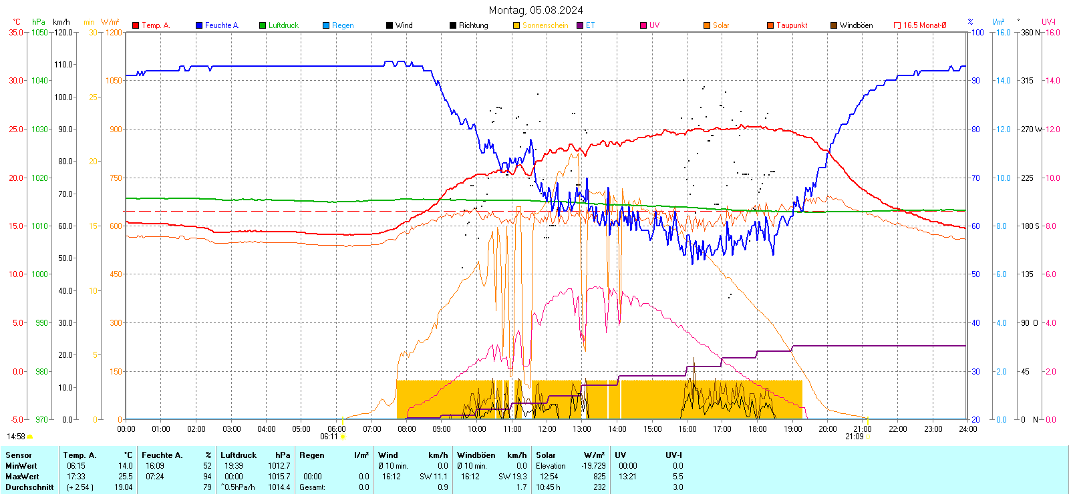This screenshot has height=494, width=1069.
Task: Click the orange Solar legend square
Action: tap(707, 25)
